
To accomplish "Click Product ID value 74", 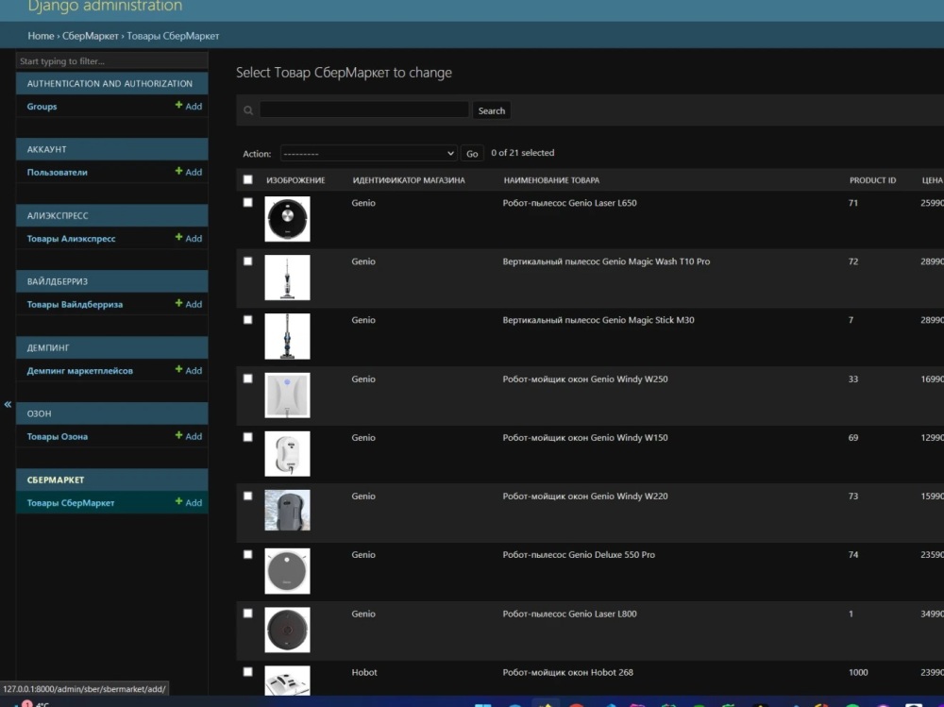I will tap(853, 555).
